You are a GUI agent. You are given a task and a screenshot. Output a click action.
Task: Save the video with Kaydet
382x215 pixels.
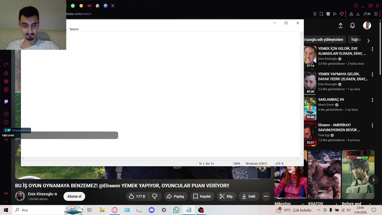tap(202, 196)
